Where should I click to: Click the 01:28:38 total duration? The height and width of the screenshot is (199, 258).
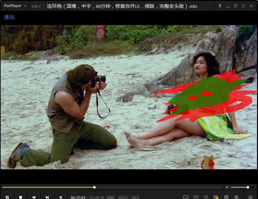97,197
